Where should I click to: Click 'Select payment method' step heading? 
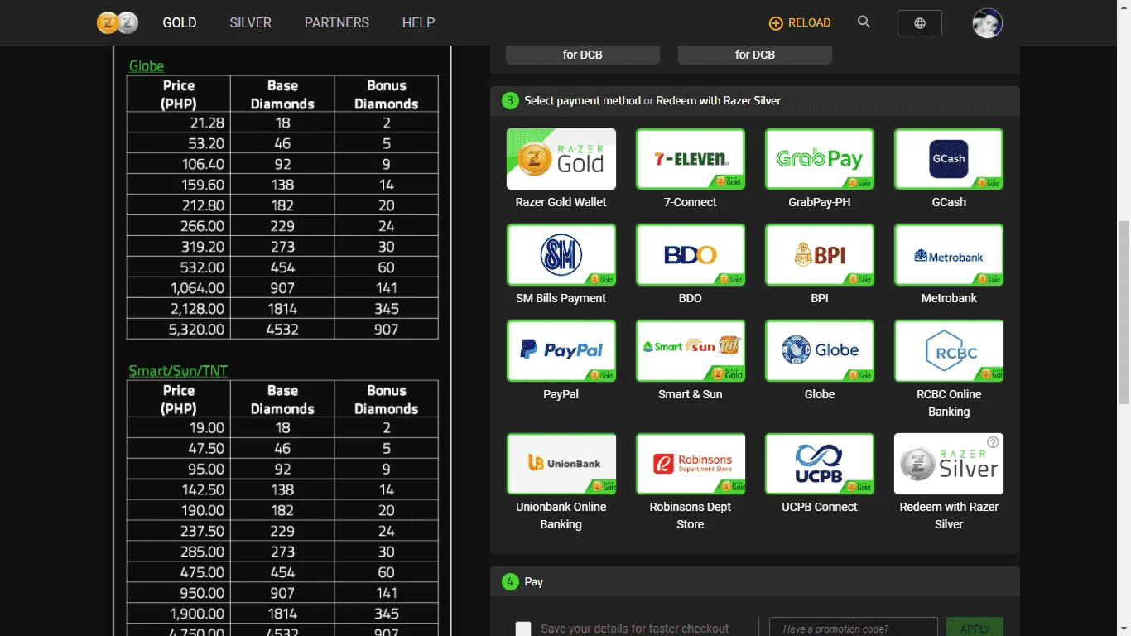click(582, 100)
